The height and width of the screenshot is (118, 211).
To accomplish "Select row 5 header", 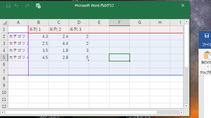I will coord(4,57).
